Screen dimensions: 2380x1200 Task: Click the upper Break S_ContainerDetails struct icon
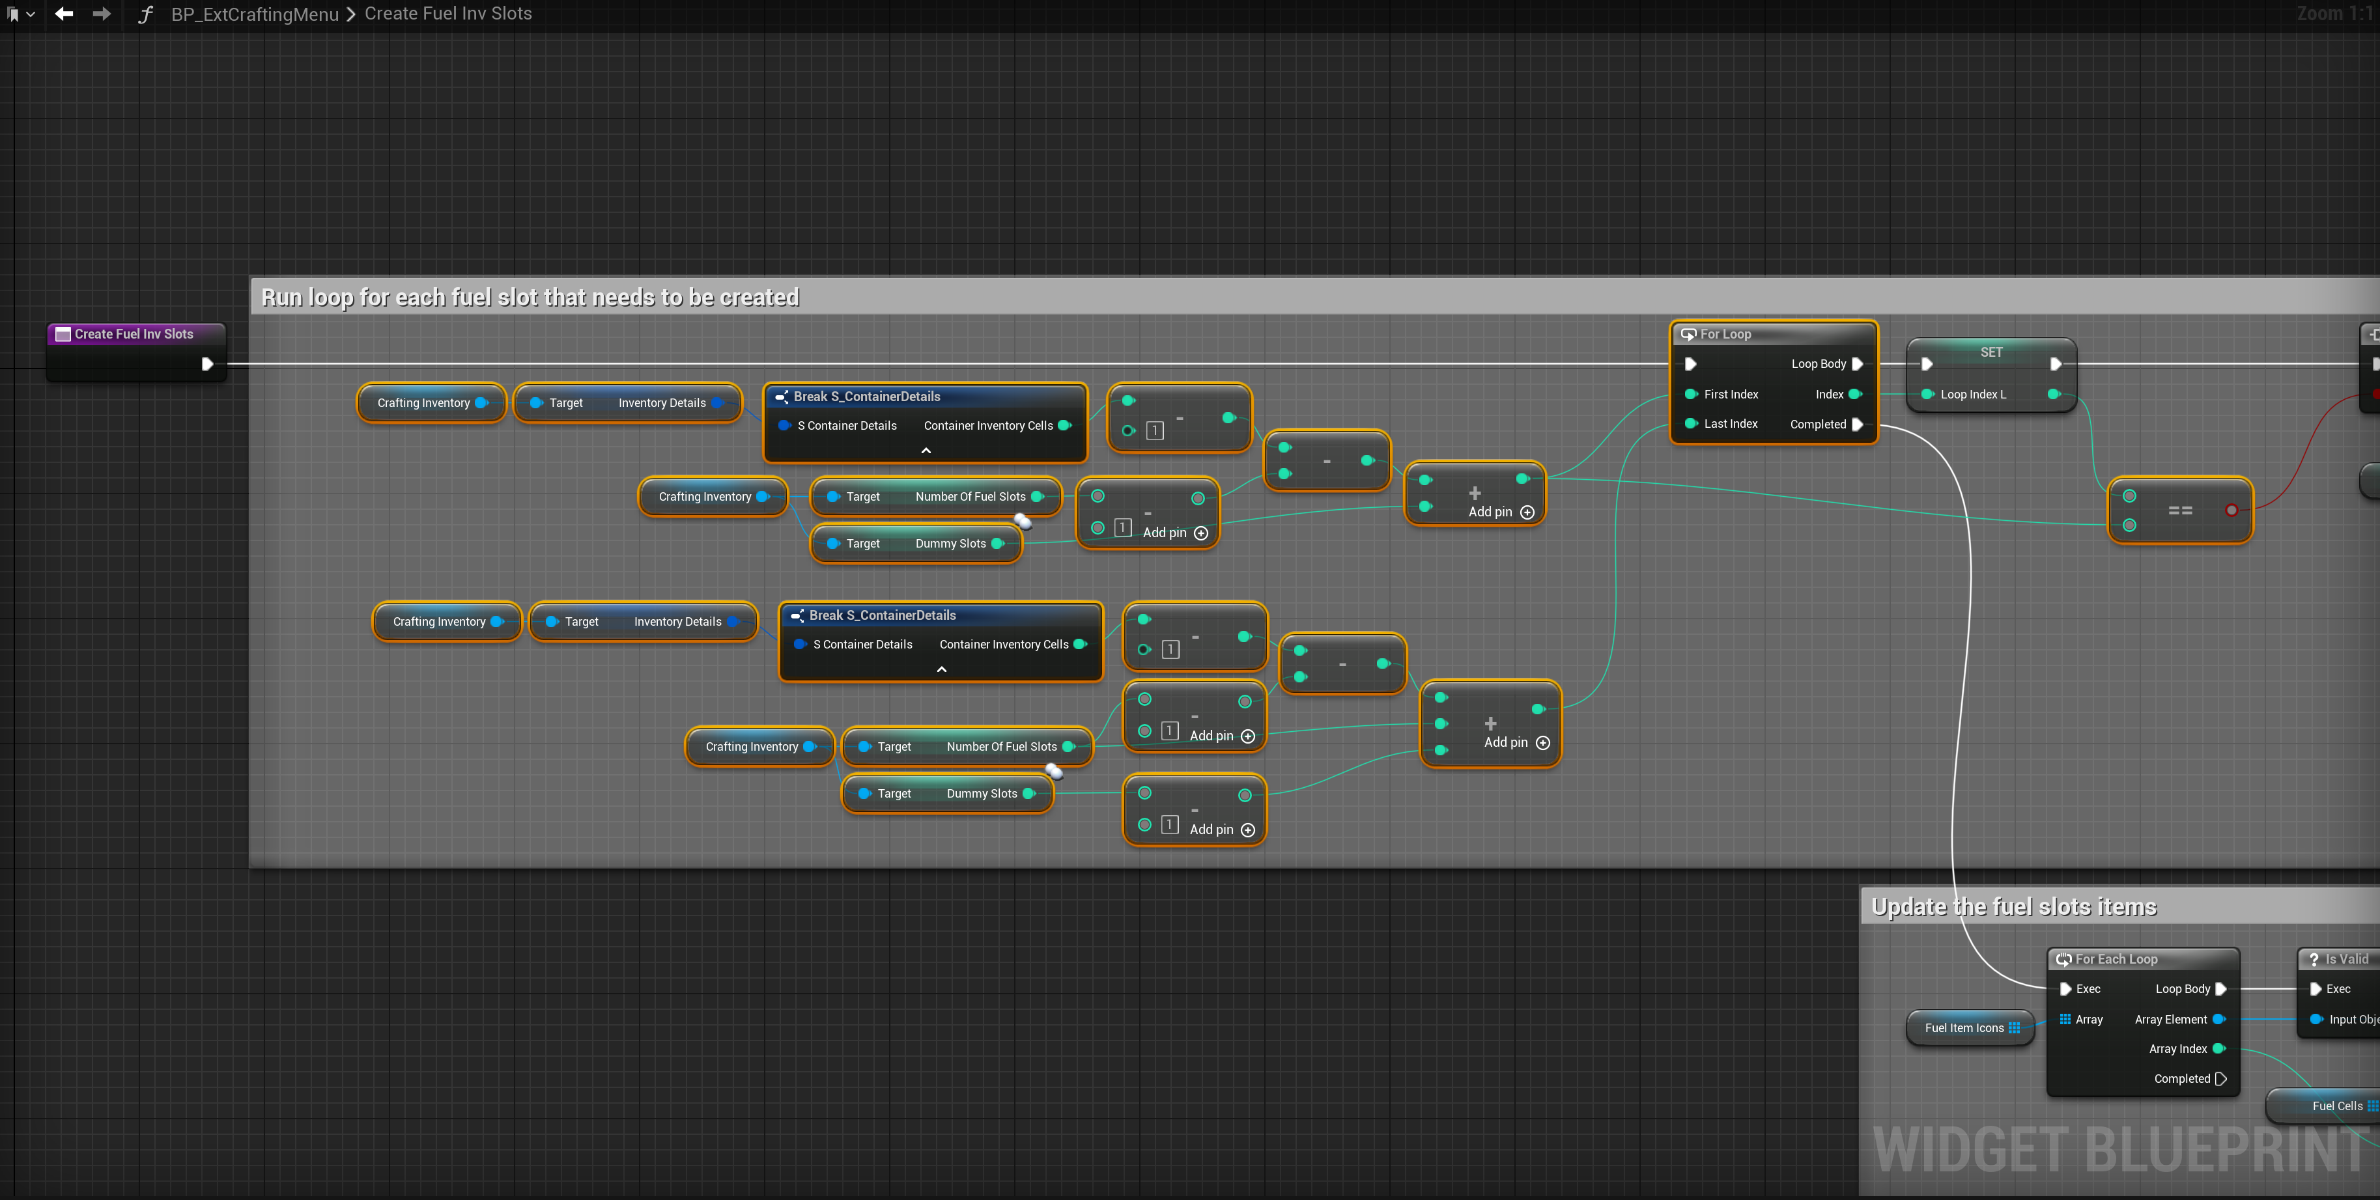(x=782, y=397)
